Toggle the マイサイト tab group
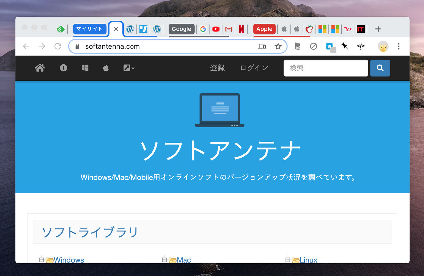Viewport: 424px width, 276px height. tap(89, 29)
